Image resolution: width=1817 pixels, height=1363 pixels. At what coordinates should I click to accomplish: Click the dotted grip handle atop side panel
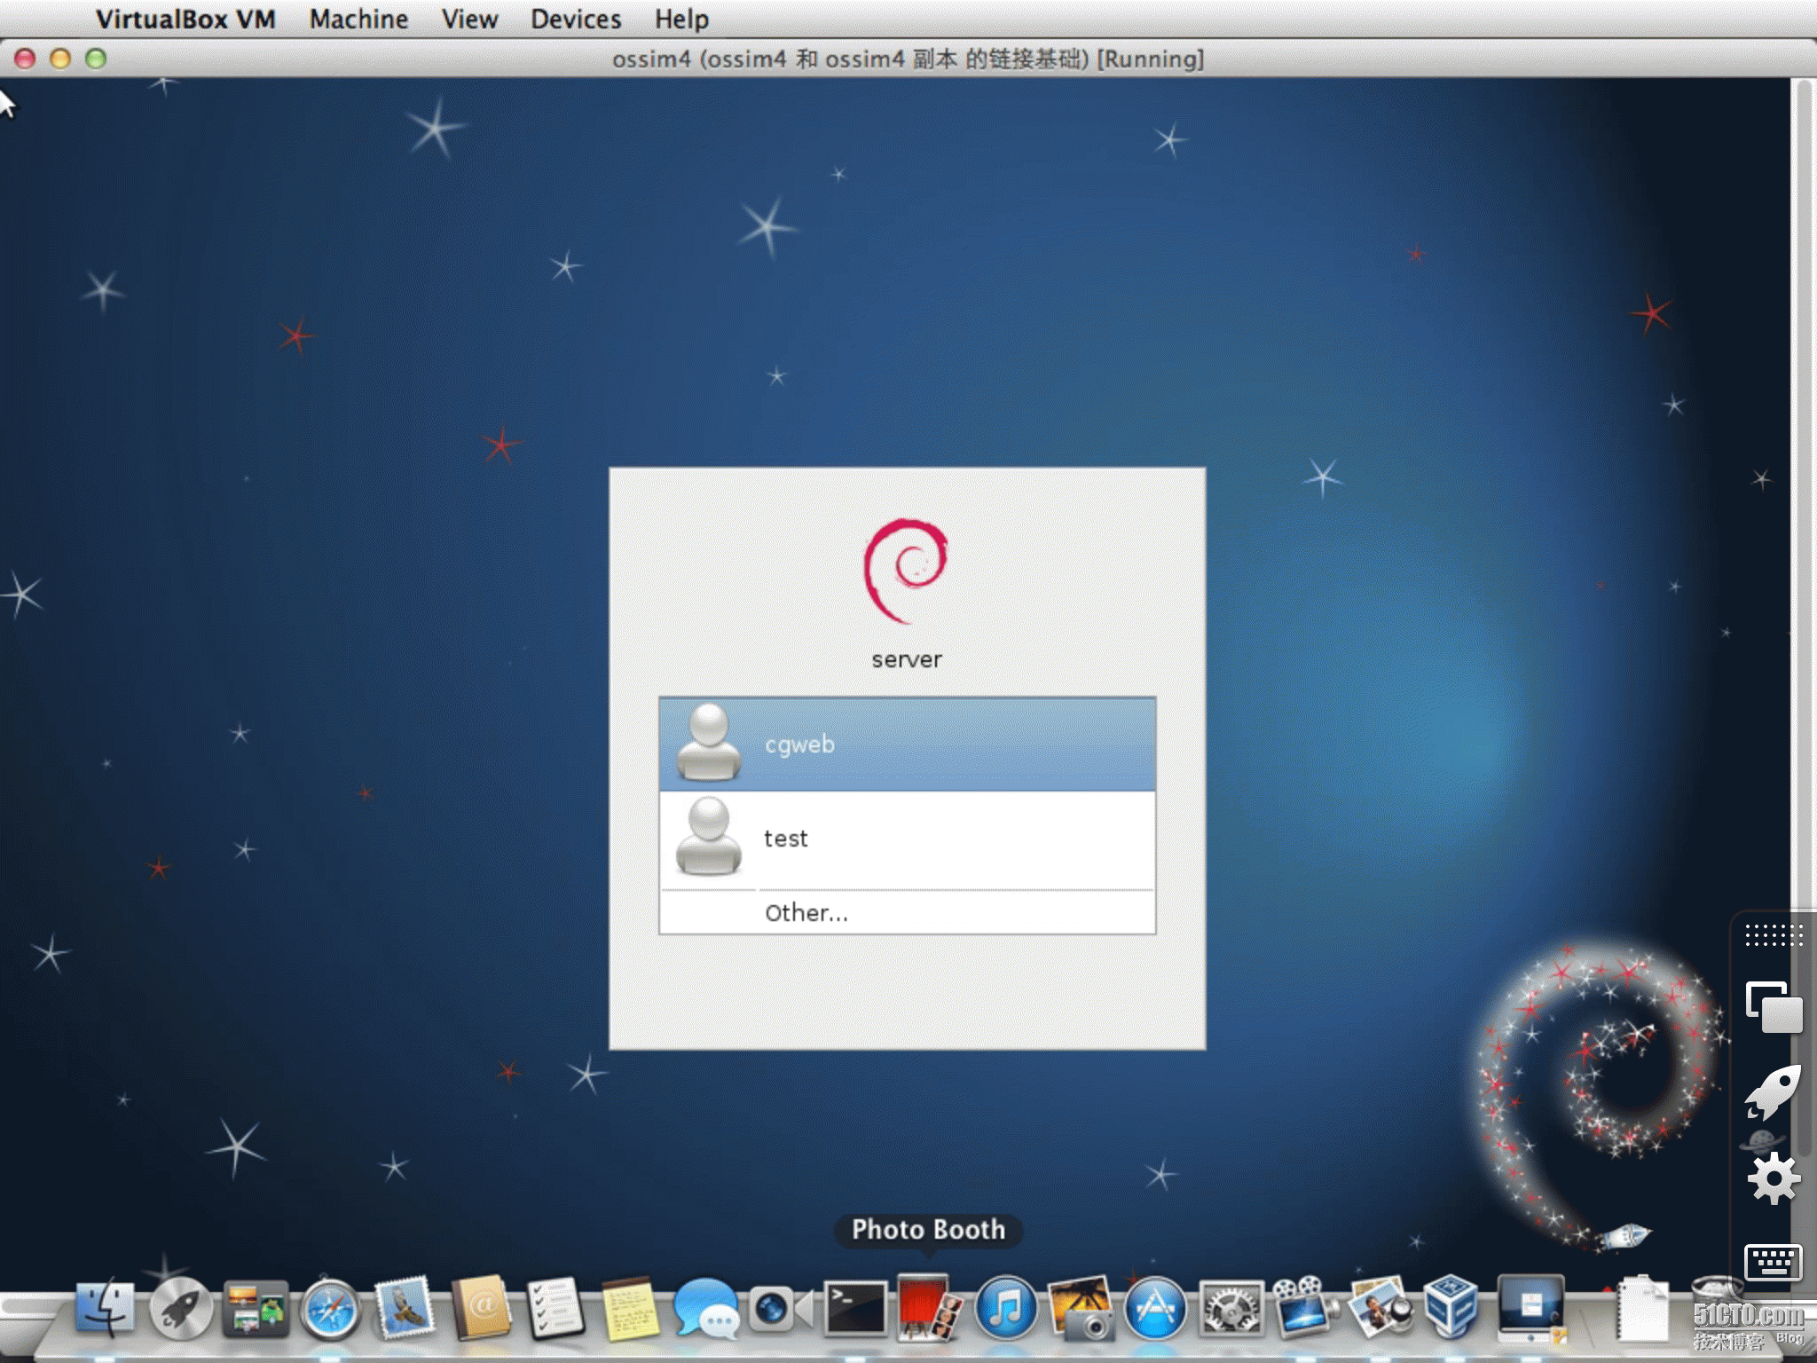tap(1773, 935)
